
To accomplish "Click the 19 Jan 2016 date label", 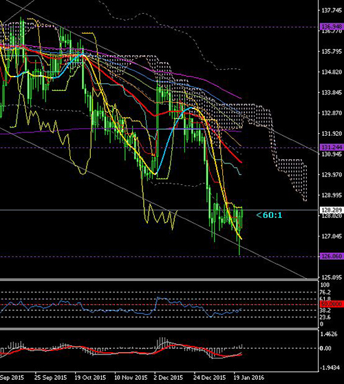I will pyautogui.click(x=249, y=378).
